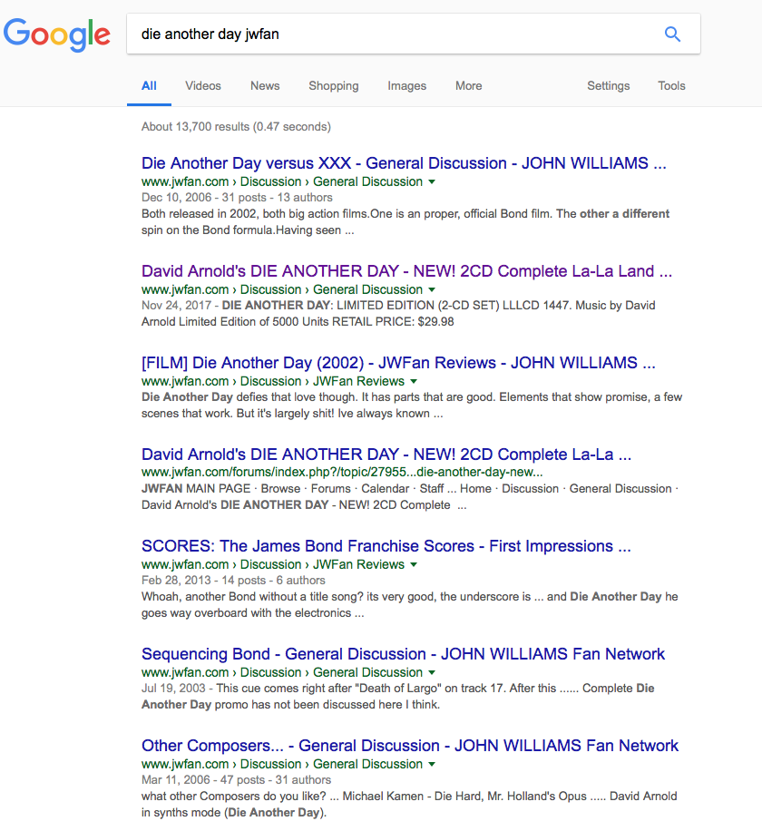Expand dropdown arrow under 'Sequencing Bond' result
Screen dimensions: 762x831
(432, 673)
